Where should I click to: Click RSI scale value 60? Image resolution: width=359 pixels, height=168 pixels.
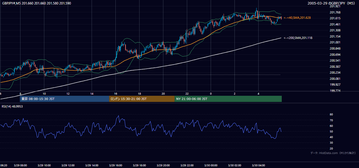tap(331, 126)
